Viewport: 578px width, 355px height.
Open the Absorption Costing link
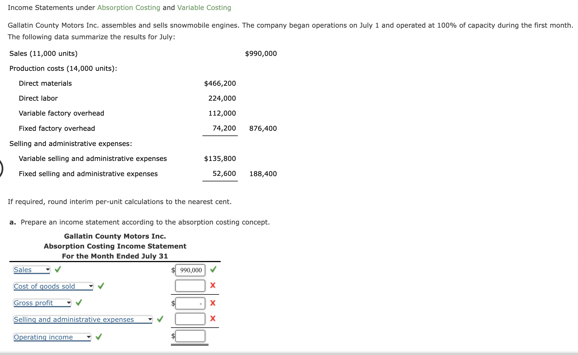[129, 7]
